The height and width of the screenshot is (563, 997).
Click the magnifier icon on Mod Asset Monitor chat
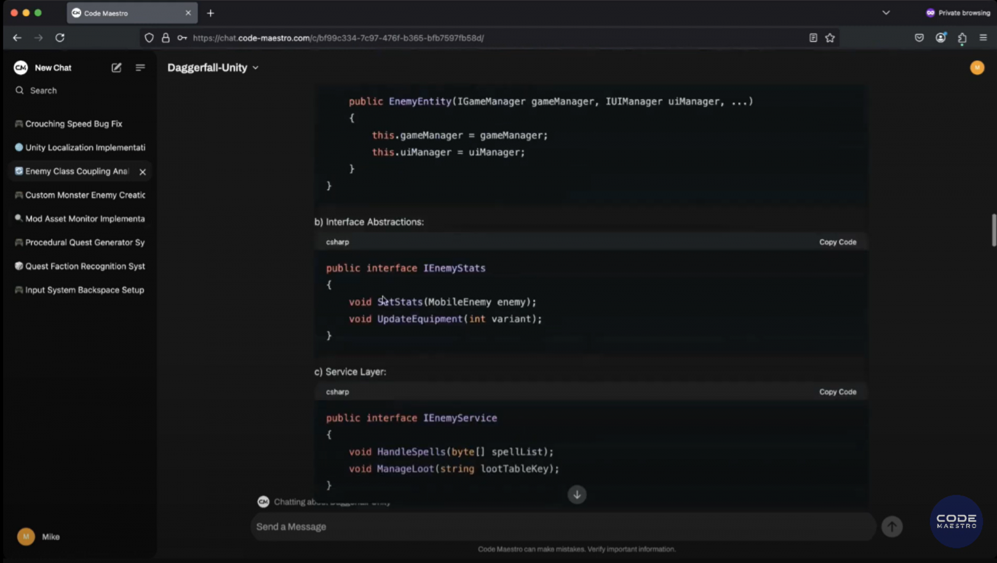(19, 219)
